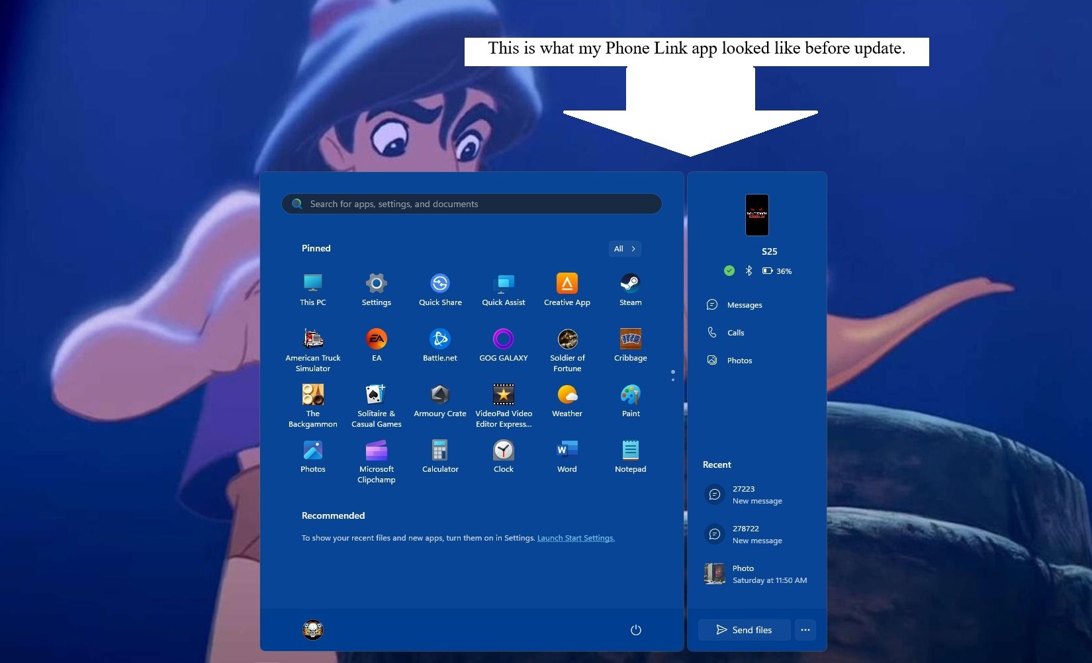Click the S25 device name

[x=770, y=251]
